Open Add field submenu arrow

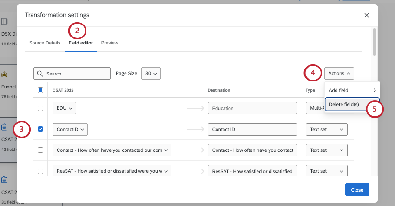[375, 90]
